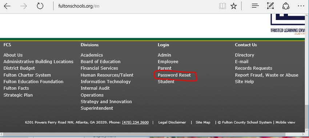Click the Share icon in the toolbar

pos(285,6)
